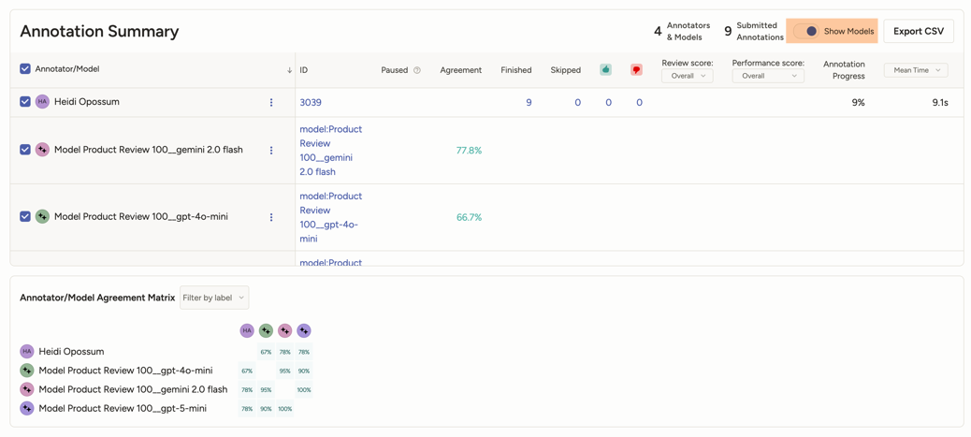Open the Review score Overall dropdown

(687, 77)
